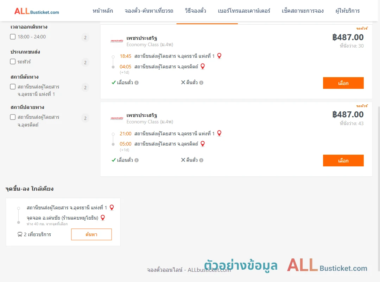Viewport: 380px width, 282px height.
Task: Click info icon beside เลื่อนตั๋ว in 21:00 trip
Action: click(137, 160)
